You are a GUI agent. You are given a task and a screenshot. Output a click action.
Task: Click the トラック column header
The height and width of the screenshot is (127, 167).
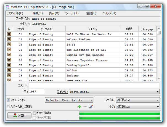20,29
